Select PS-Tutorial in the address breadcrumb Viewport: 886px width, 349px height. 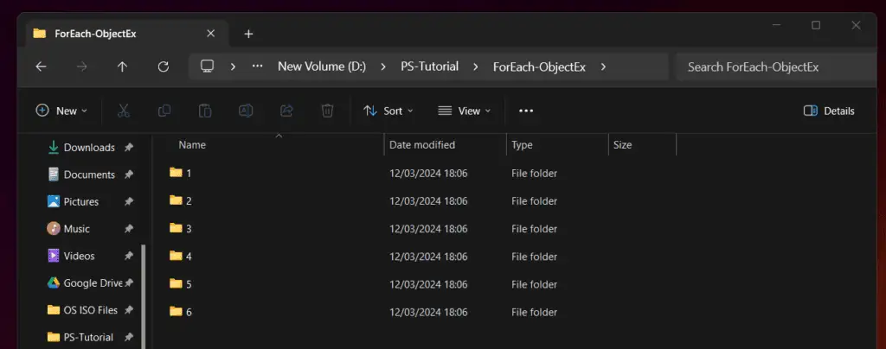[x=429, y=67]
